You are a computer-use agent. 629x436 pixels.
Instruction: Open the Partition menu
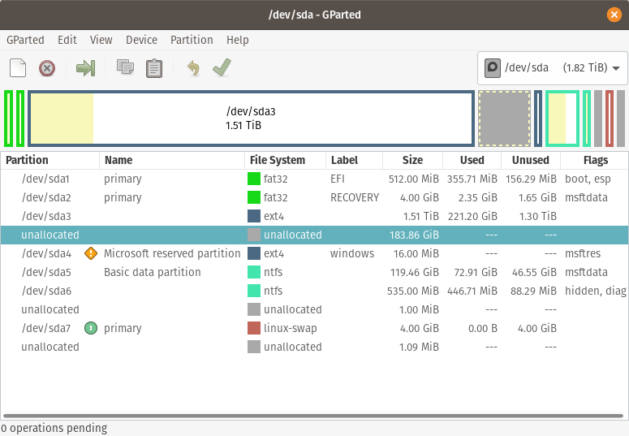click(x=192, y=40)
